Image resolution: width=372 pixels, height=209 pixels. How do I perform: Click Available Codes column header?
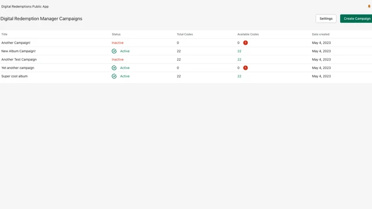click(248, 34)
